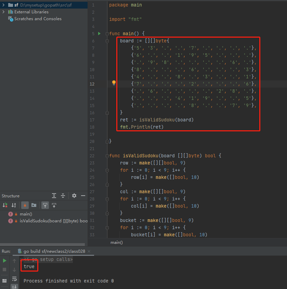Close the go build class028 tab

(x=89, y=251)
